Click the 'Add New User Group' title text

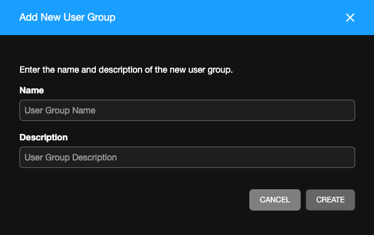click(67, 18)
